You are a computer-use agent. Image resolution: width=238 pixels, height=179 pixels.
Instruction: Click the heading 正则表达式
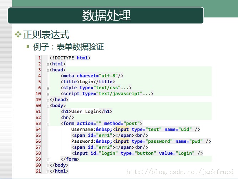(x=46, y=35)
